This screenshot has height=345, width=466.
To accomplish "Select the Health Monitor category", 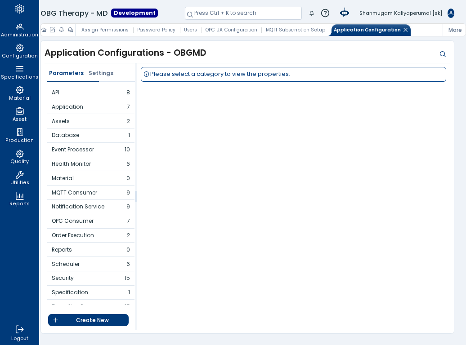I will pyautogui.click(x=91, y=164).
